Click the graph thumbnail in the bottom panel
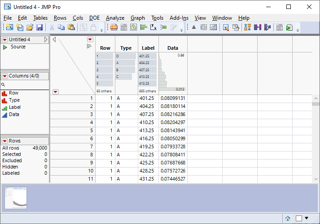This screenshot has width=320, height=224. click(16, 198)
